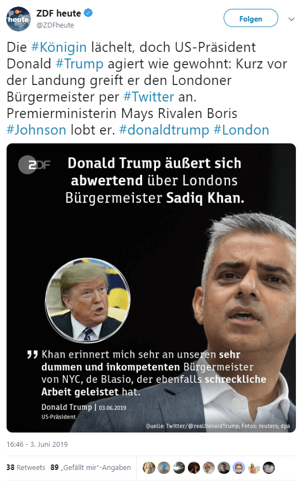Open the #London hashtag link

click(241, 130)
